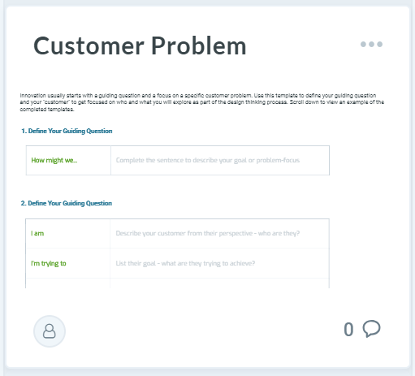Select the "I'm trying to" label cell

pyautogui.click(x=68, y=263)
